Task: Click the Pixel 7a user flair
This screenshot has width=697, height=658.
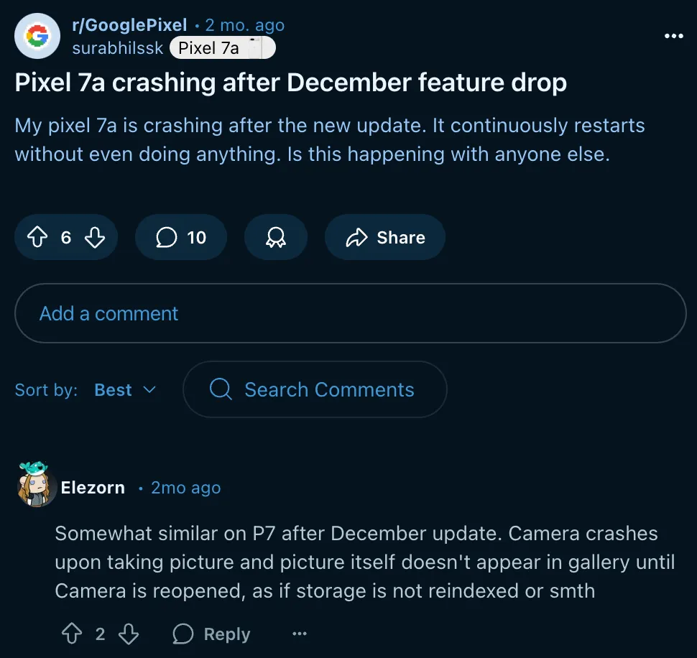Action: [x=223, y=48]
